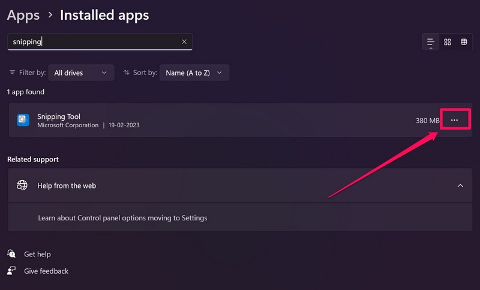Open the All drives filter dropdown
This screenshot has width=480, height=290.
click(80, 73)
